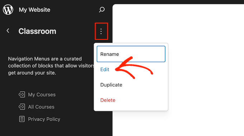Open the search magnifier icon
244x136 pixels.
[102, 10]
